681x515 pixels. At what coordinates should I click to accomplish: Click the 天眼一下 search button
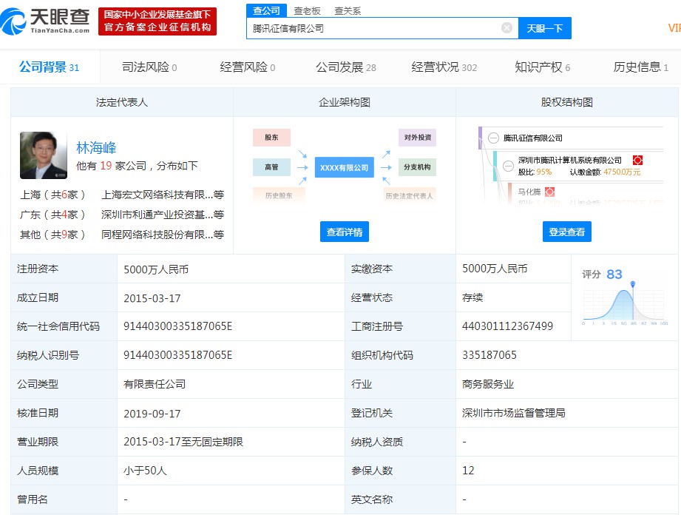pos(545,28)
